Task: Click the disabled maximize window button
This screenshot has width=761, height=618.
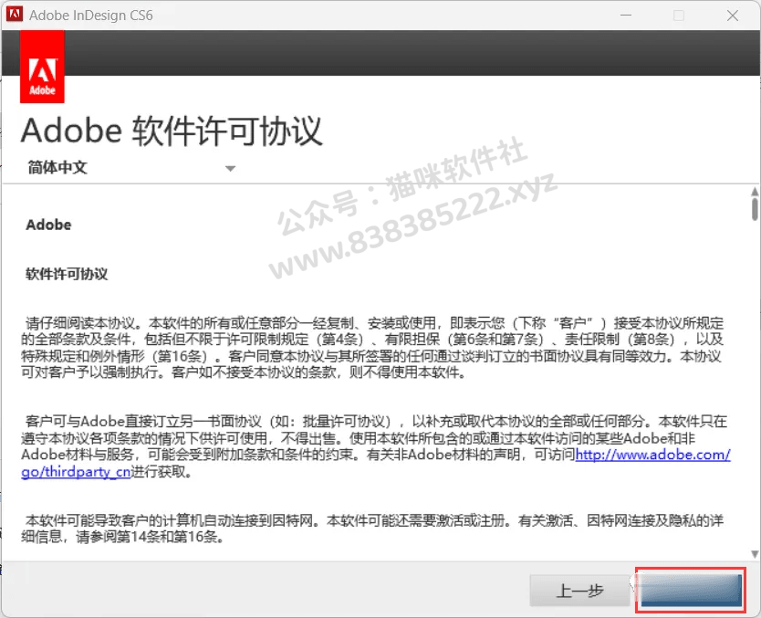Action: point(679,15)
